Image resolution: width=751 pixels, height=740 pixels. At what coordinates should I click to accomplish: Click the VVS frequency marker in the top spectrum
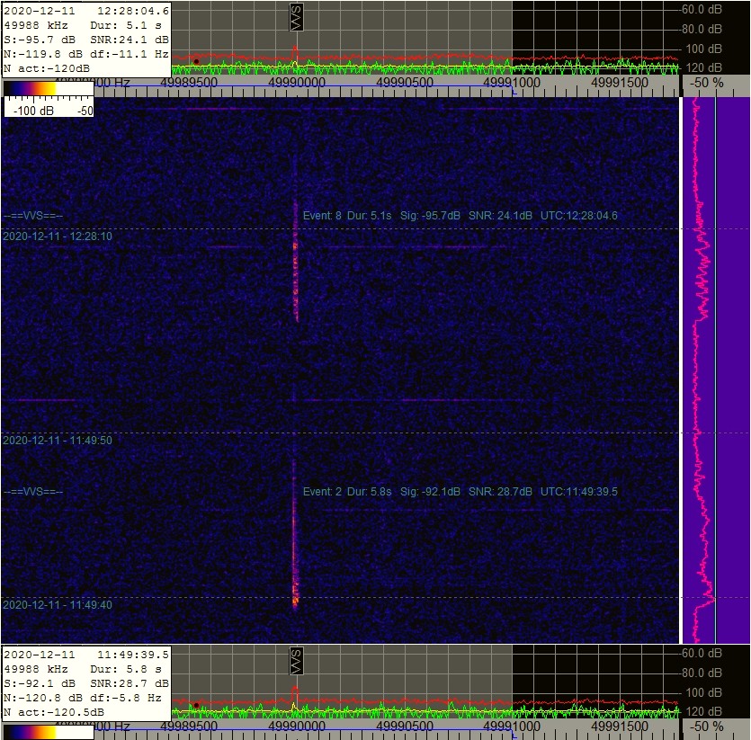coord(297,17)
